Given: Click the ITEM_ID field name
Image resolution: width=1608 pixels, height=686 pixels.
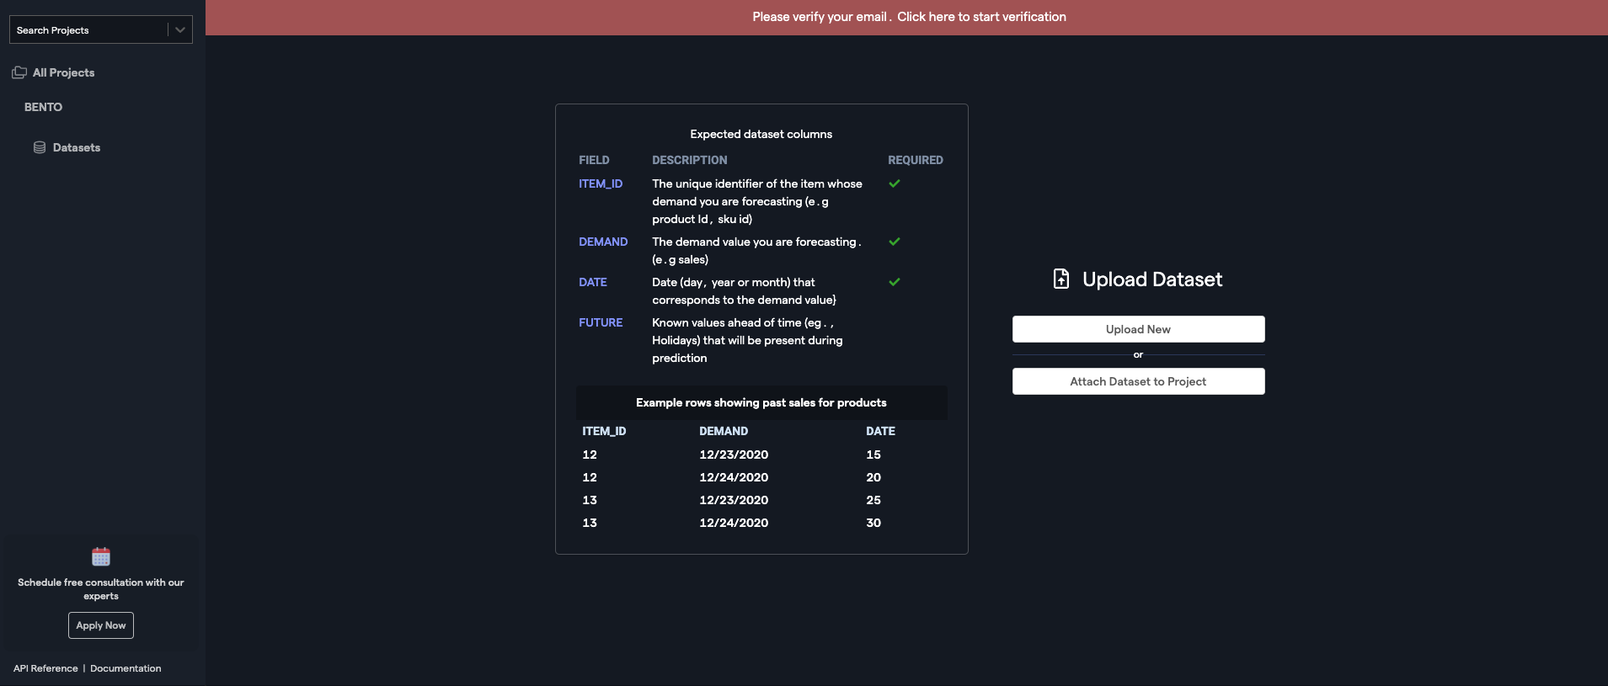Looking at the screenshot, I should click(x=601, y=183).
